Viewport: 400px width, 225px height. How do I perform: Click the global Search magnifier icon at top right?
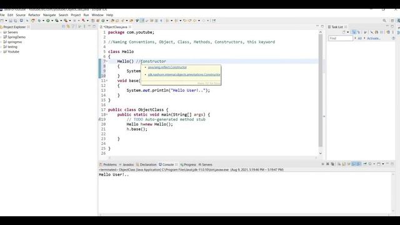384,21
